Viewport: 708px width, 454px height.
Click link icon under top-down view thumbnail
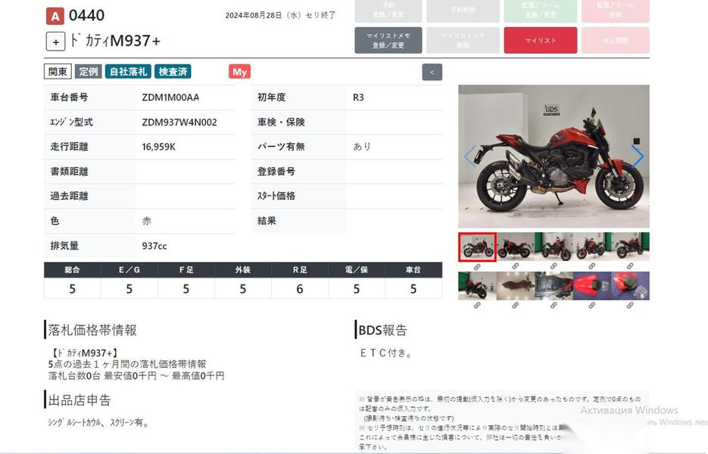point(516,306)
